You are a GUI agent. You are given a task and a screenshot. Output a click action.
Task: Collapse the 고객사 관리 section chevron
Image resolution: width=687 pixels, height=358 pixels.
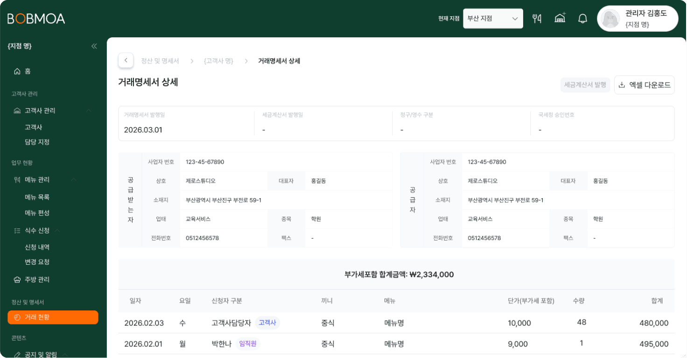(88, 110)
